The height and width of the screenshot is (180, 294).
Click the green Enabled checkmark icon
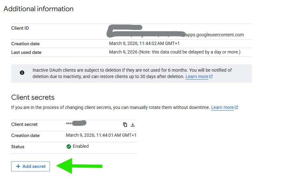[68, 147]
